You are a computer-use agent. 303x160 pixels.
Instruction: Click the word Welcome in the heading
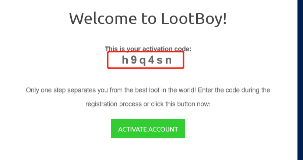coord(103,18)
